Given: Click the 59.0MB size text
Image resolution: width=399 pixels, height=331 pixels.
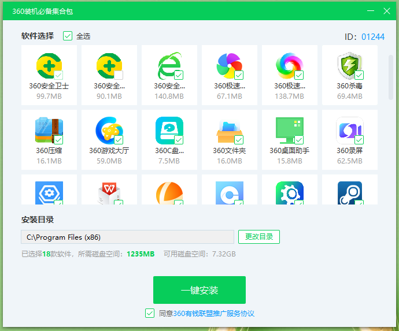Looking at the screenshot, I should coord(109,161).
